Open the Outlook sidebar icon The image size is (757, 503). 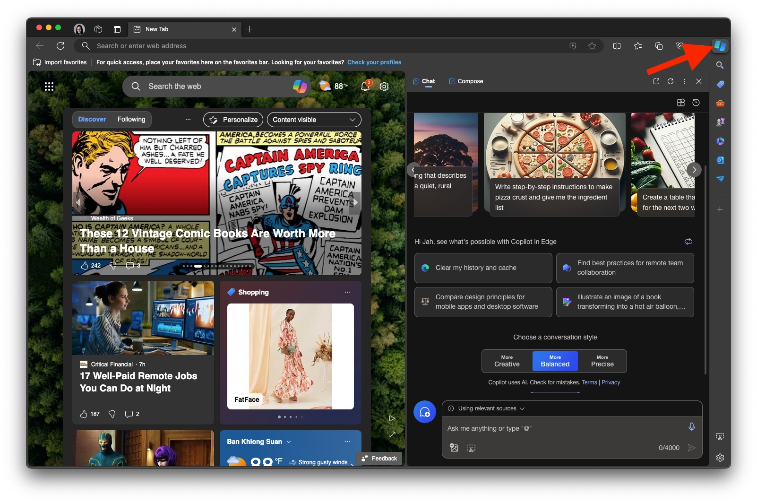click(720, 160)
